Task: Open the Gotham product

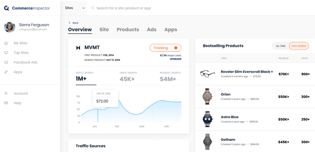Action: (228, 140)
